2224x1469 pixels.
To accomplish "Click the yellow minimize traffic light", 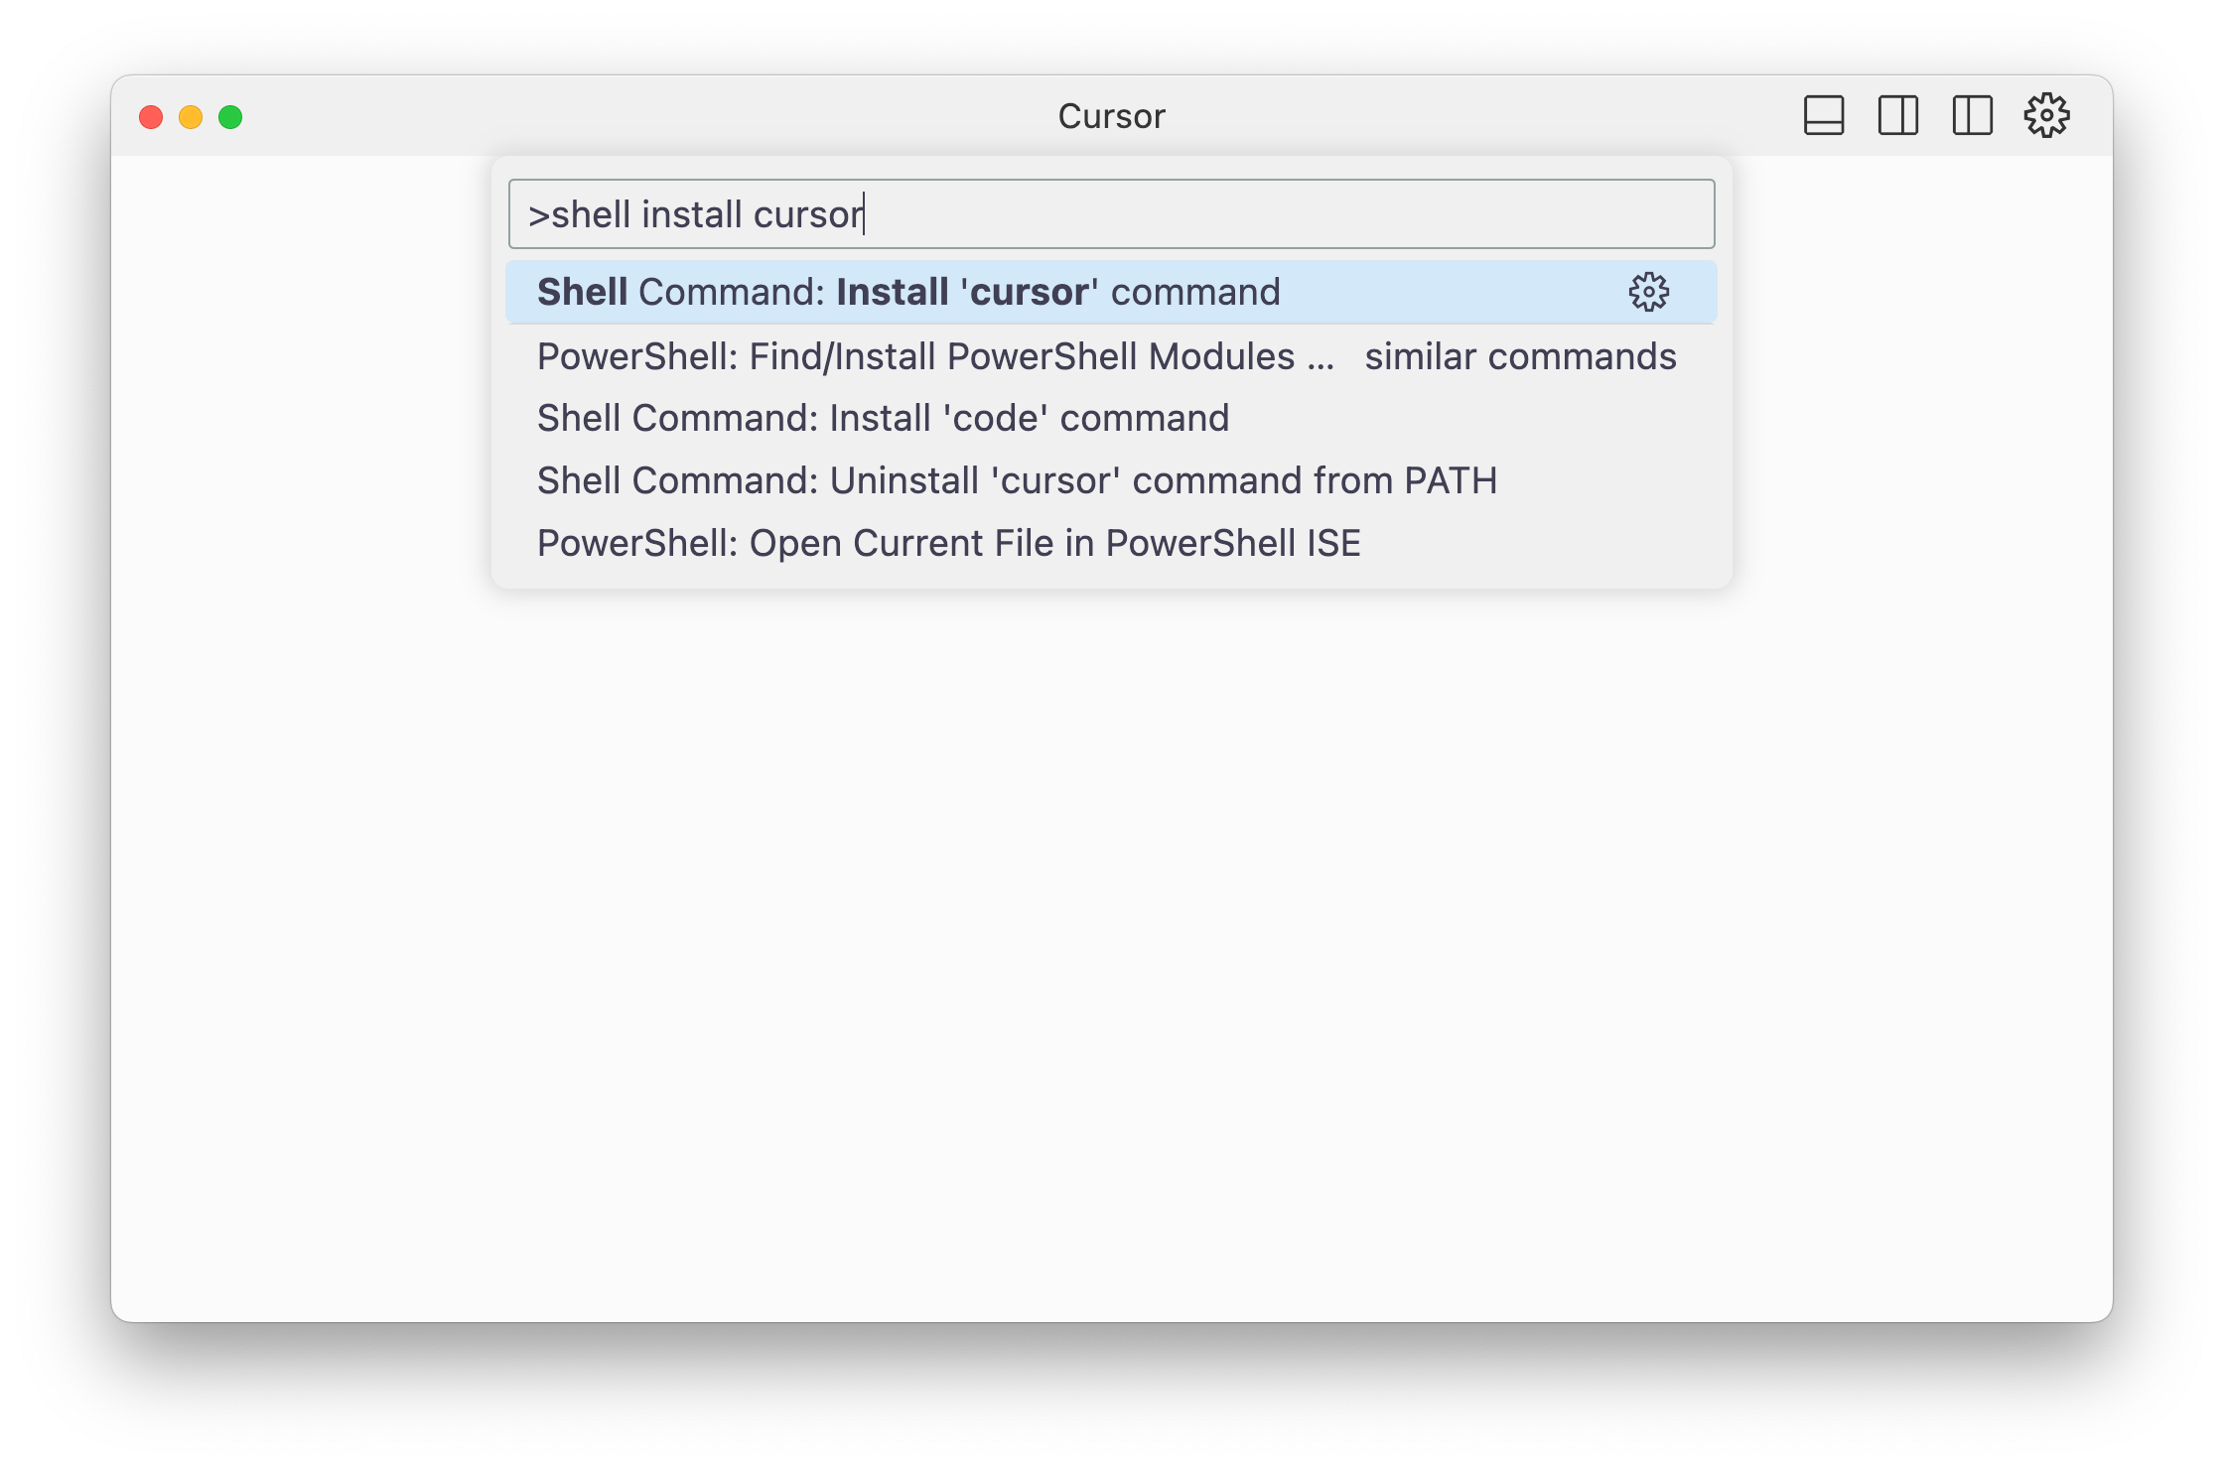I will click(x=191, y=117).
